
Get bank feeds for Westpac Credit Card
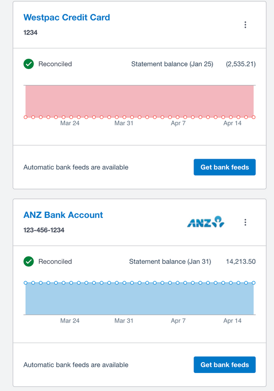click(224, 167)
